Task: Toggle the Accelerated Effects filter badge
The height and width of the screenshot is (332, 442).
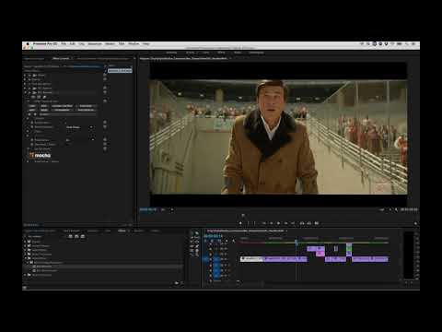Action: coord(70,236)
